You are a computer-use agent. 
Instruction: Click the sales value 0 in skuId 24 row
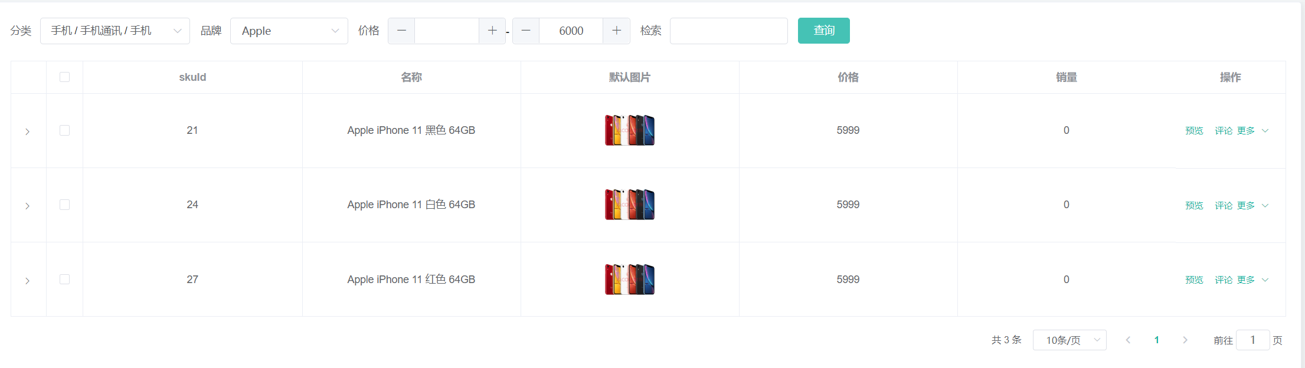click(x=1067, y=205)
